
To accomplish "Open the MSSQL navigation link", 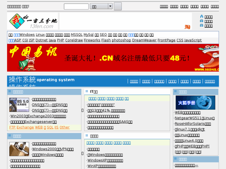I will [77, 35].
